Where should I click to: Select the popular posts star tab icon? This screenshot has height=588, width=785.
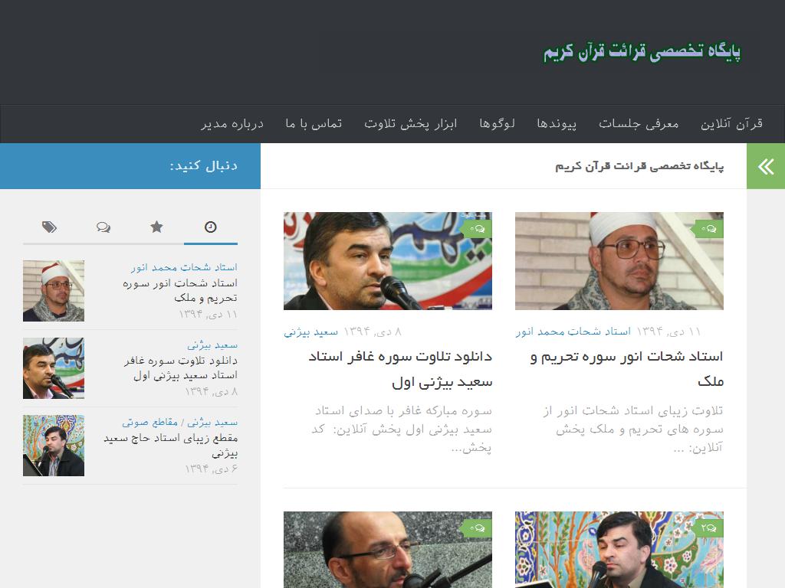(x=156, y=227)
